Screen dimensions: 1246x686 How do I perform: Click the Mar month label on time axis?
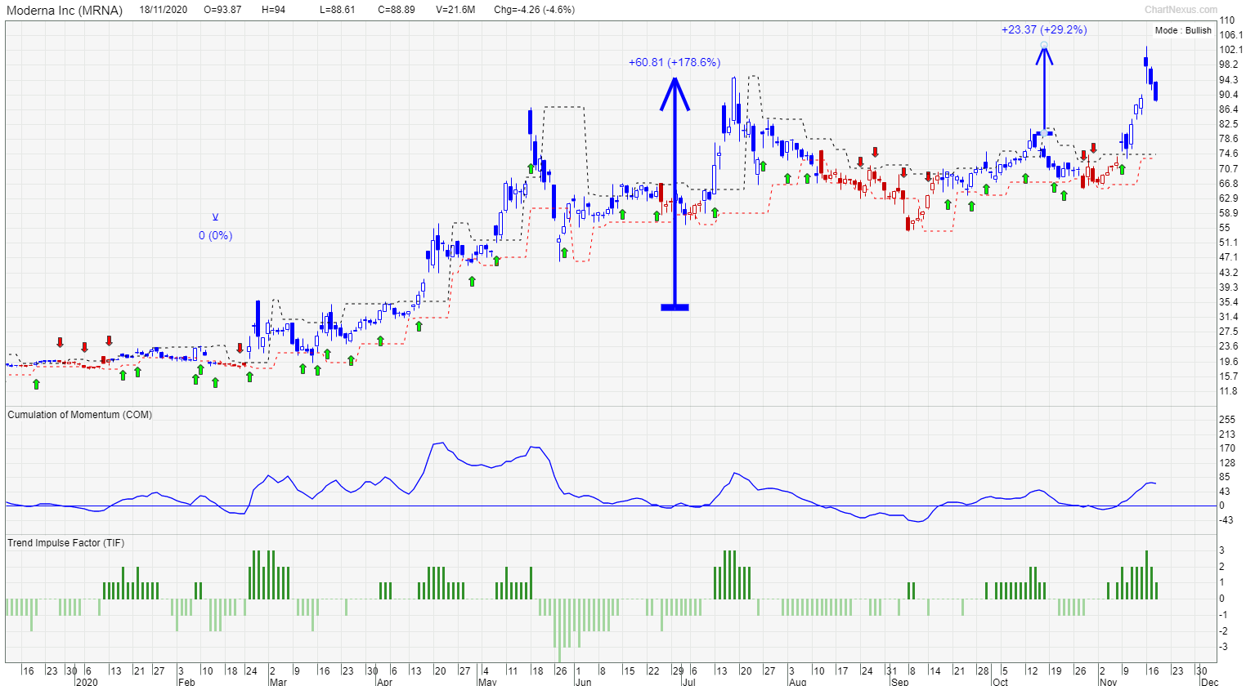278,681
